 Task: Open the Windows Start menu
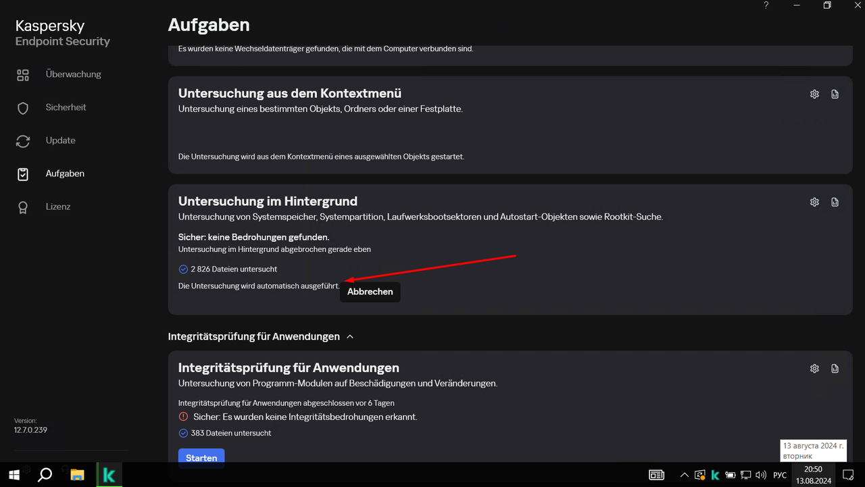[x=14, y=475]
